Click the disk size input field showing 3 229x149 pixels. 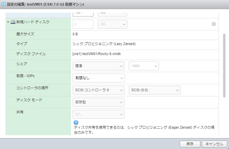tap(83, 24)
